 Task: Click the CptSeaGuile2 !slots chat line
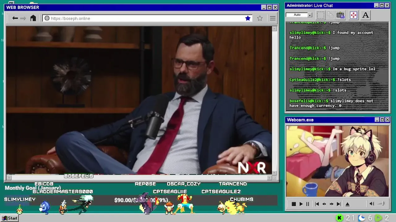coord(320,80)
